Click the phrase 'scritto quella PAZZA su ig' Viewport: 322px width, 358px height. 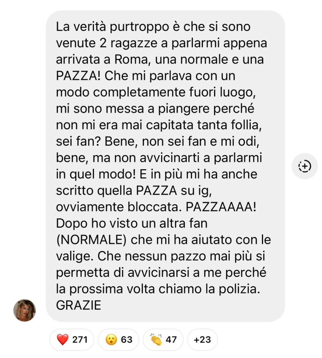pos(134,191)
